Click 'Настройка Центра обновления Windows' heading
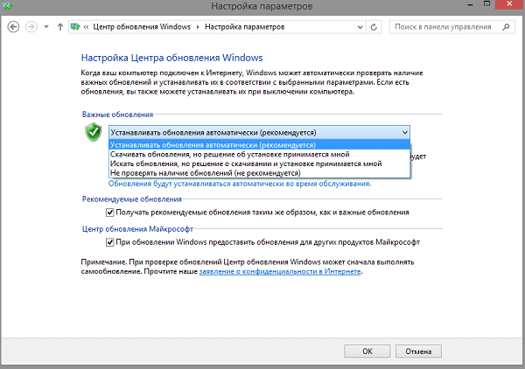The height and width of the screenshot is (369, 525). (172, 58)
